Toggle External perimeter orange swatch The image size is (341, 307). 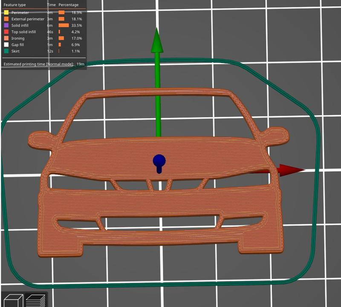pyautogui.click(x=6, y=19)
